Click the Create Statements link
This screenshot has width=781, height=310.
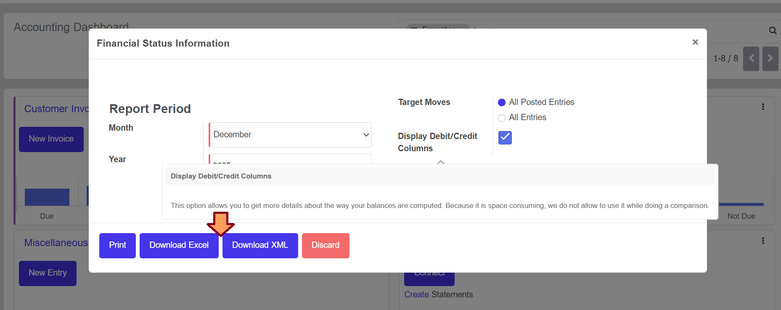(x=416, y=294)
